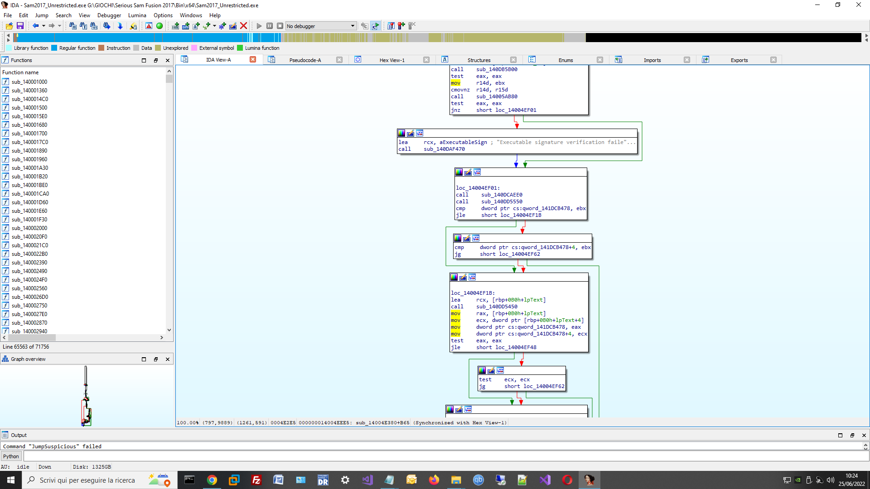Expand the jump forward history arrow

click(59, 26)
